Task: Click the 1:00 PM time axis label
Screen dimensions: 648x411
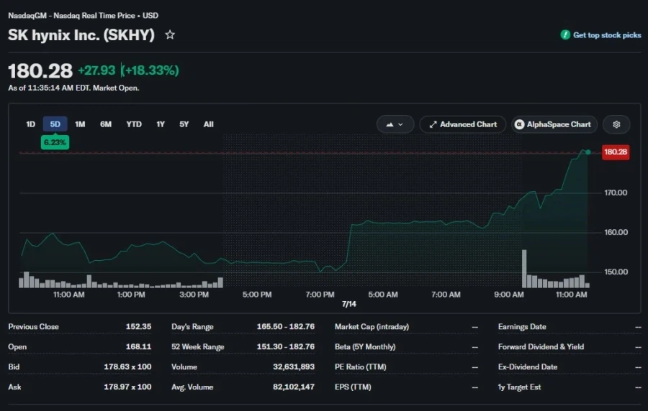Action: 131,295
